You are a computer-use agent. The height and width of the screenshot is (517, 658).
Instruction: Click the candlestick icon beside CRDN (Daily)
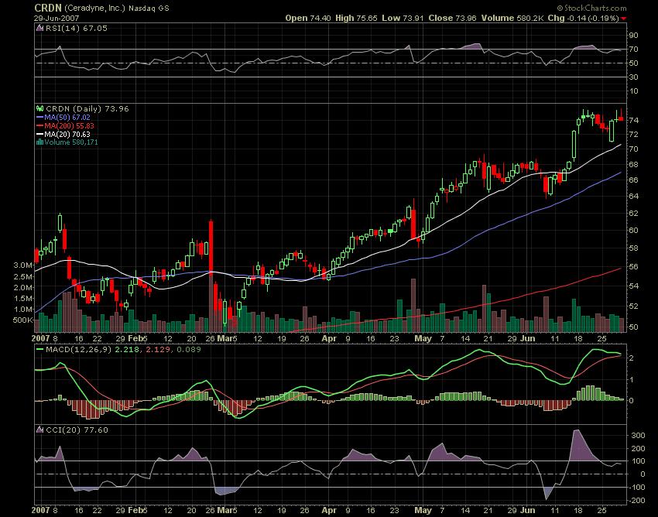point(40,108)
